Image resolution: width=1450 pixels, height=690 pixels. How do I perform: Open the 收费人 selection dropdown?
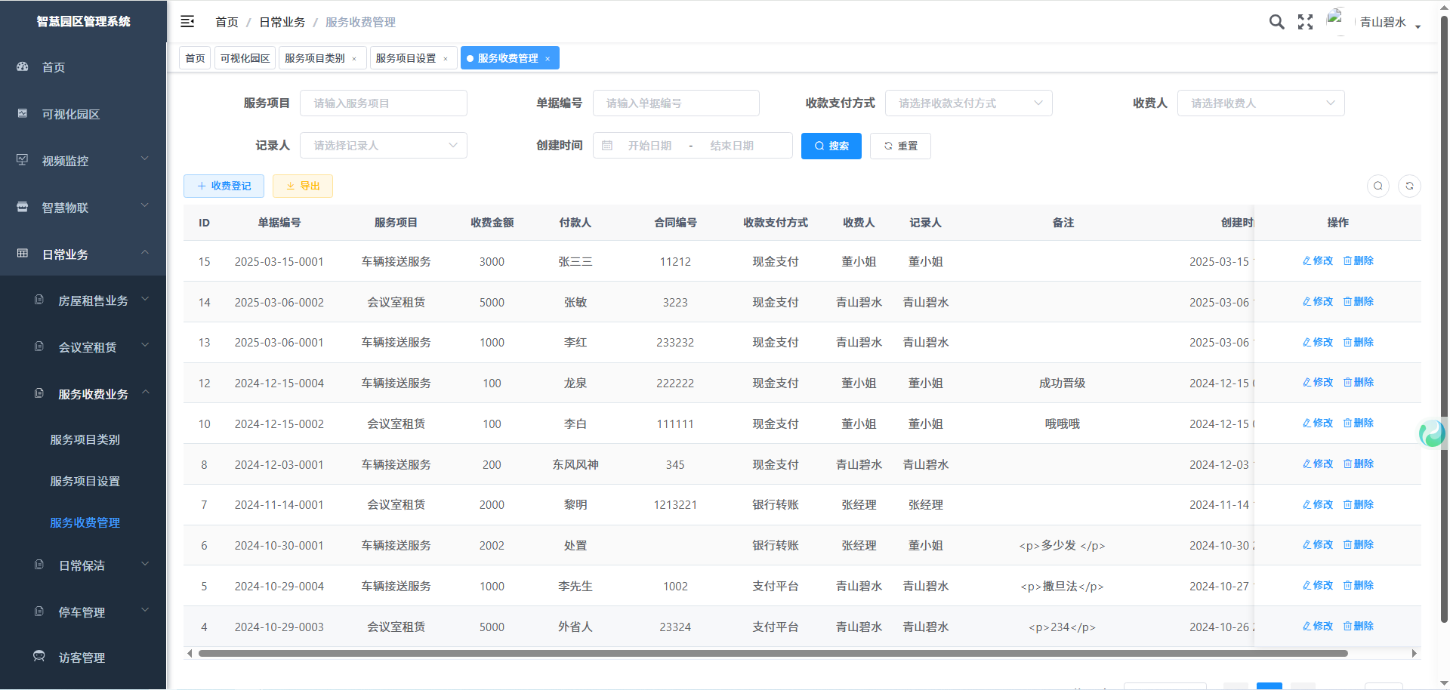1260,103
